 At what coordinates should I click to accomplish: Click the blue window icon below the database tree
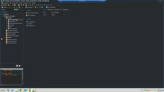[19, 66]
